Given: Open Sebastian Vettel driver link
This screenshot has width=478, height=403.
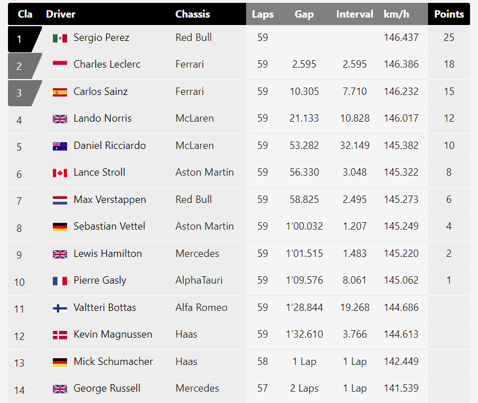Looking at the screenshot, I should [x=109, y=226].
